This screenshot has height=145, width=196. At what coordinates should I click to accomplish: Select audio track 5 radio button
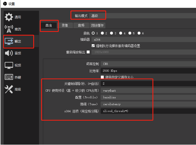point(130,33)
